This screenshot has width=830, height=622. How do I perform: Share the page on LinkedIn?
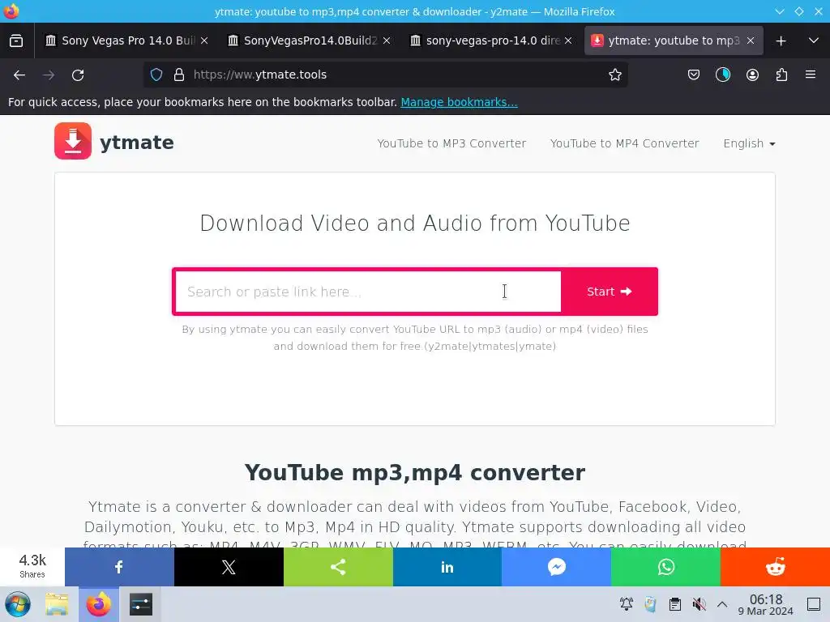pyautogui.click(x=447, y=567)
